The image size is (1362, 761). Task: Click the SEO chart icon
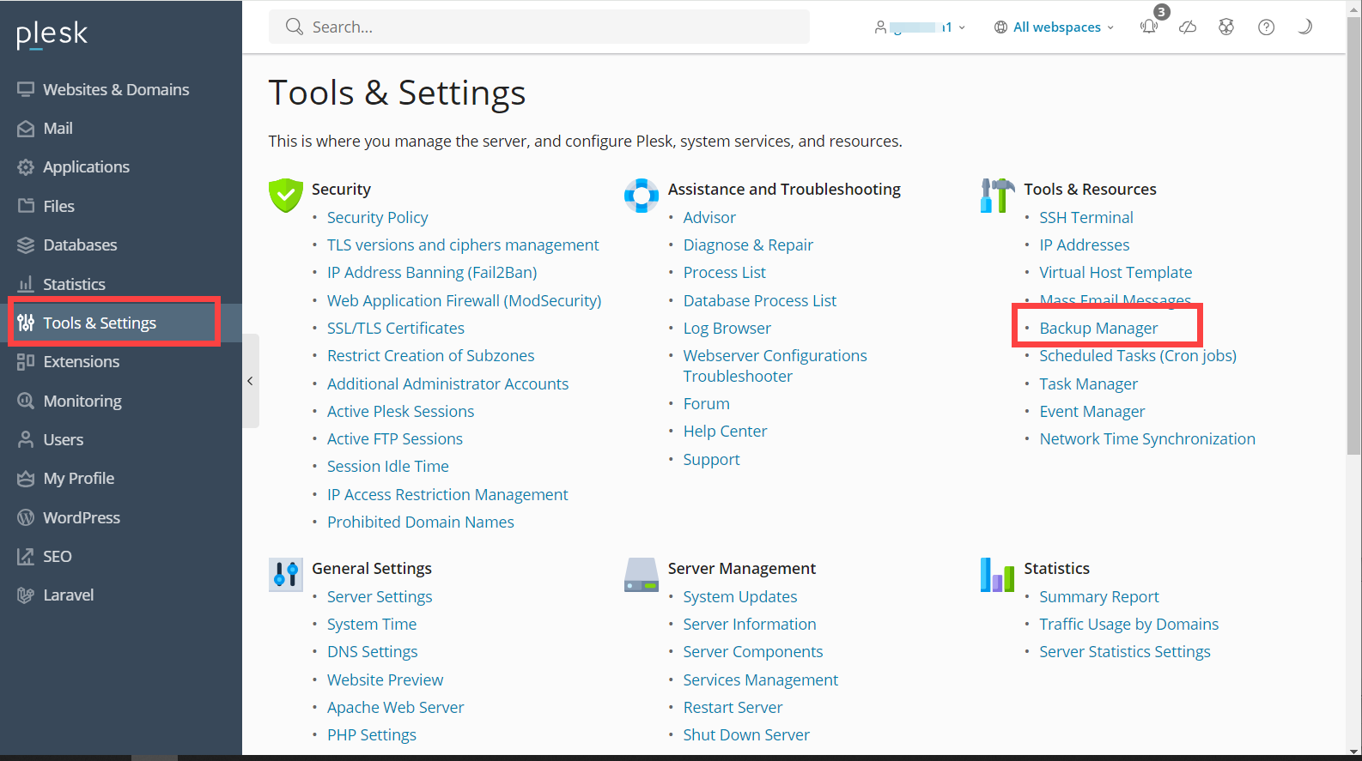pos(26,556)
